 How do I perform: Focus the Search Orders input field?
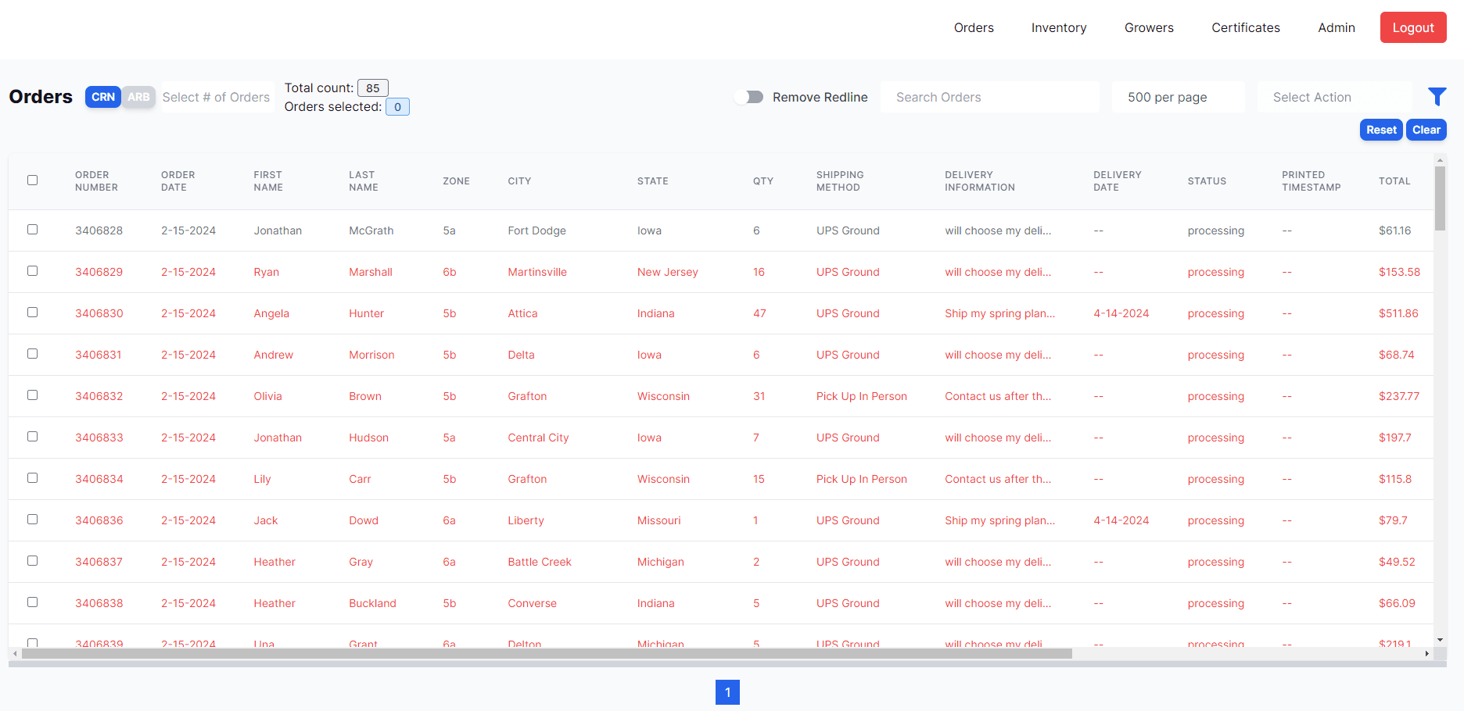[989, 97]
